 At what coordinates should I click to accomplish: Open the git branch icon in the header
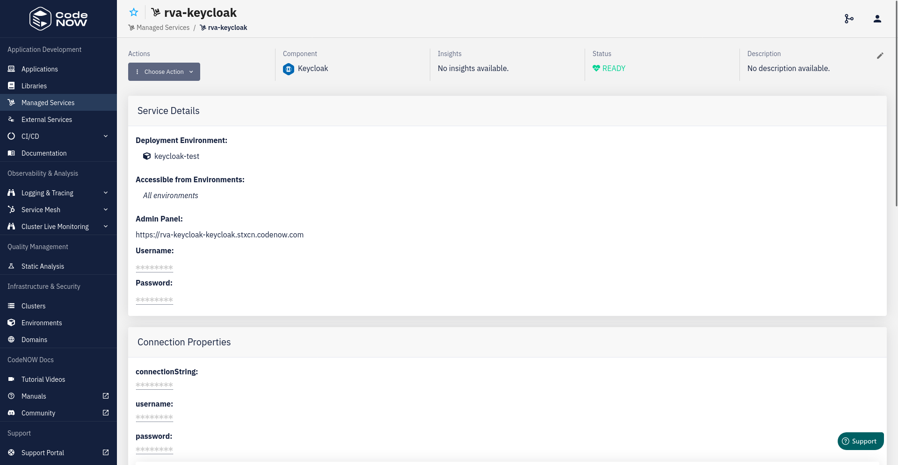[x=849, y=19]
